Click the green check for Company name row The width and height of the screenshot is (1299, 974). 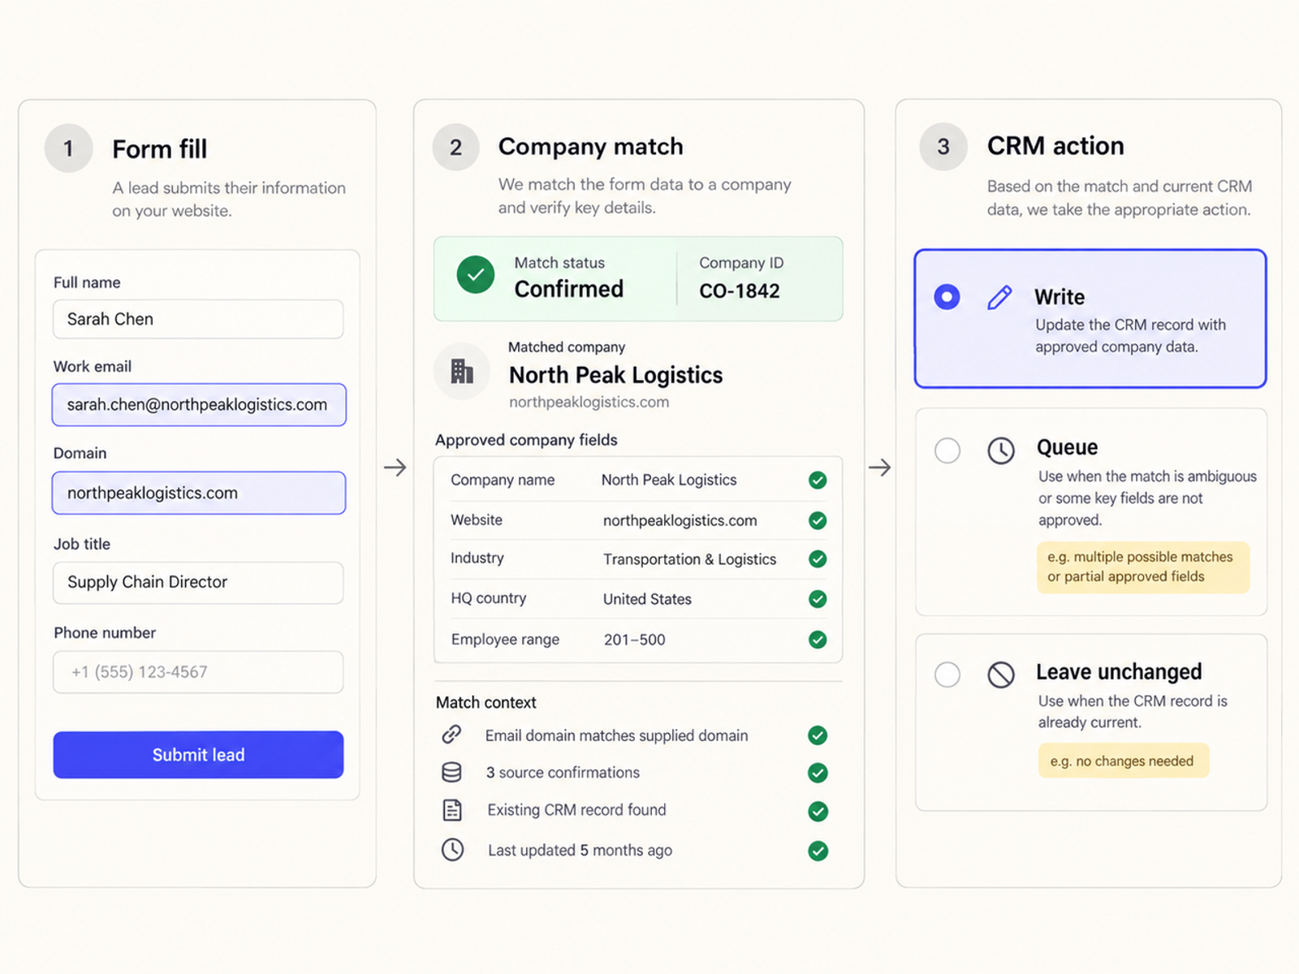[x=818, y=481]
